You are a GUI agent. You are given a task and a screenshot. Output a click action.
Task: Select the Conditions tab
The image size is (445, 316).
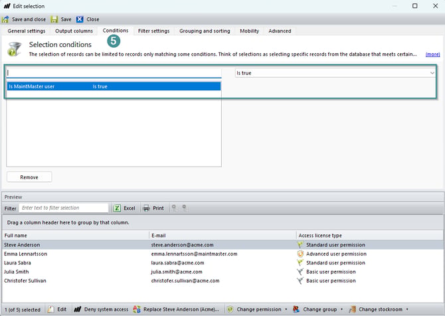pos(116,31)
